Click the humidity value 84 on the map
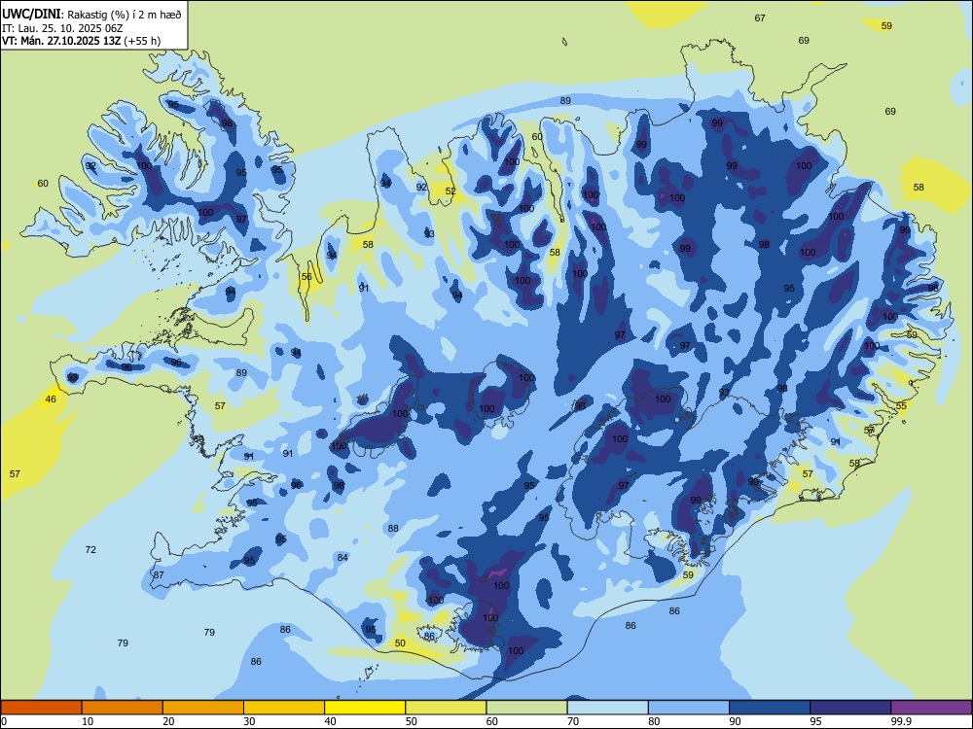The height and width of the screenshot is (729, 973). 342,557
